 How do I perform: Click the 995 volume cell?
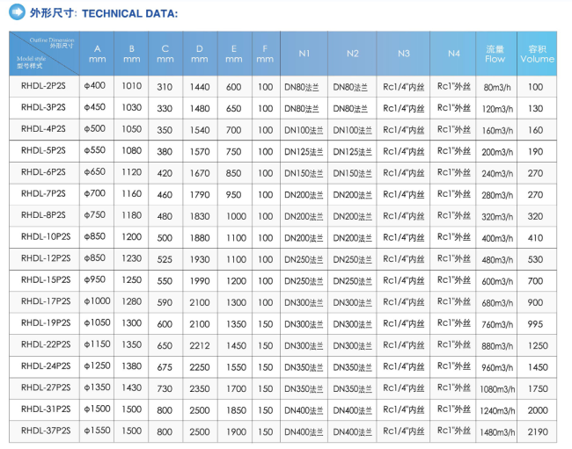coord(536,323)
